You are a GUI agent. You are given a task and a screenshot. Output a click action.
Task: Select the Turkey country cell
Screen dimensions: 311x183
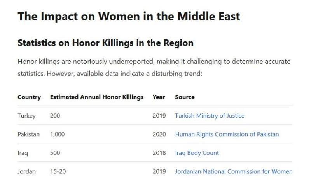point(26,116)
